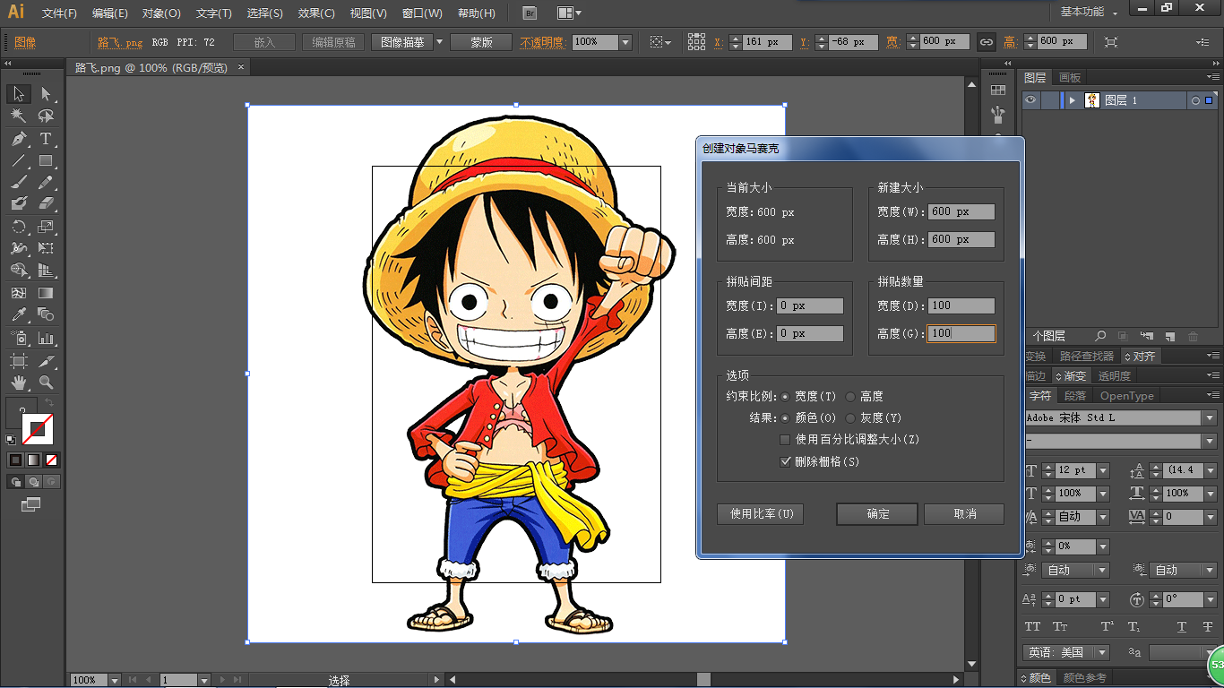Select the Pencil tool
Viewport: 1224px width, 688px height.
pos(46,182)
